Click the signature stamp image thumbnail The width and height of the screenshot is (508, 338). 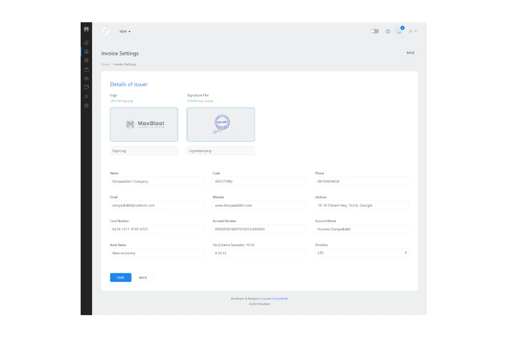221,124
